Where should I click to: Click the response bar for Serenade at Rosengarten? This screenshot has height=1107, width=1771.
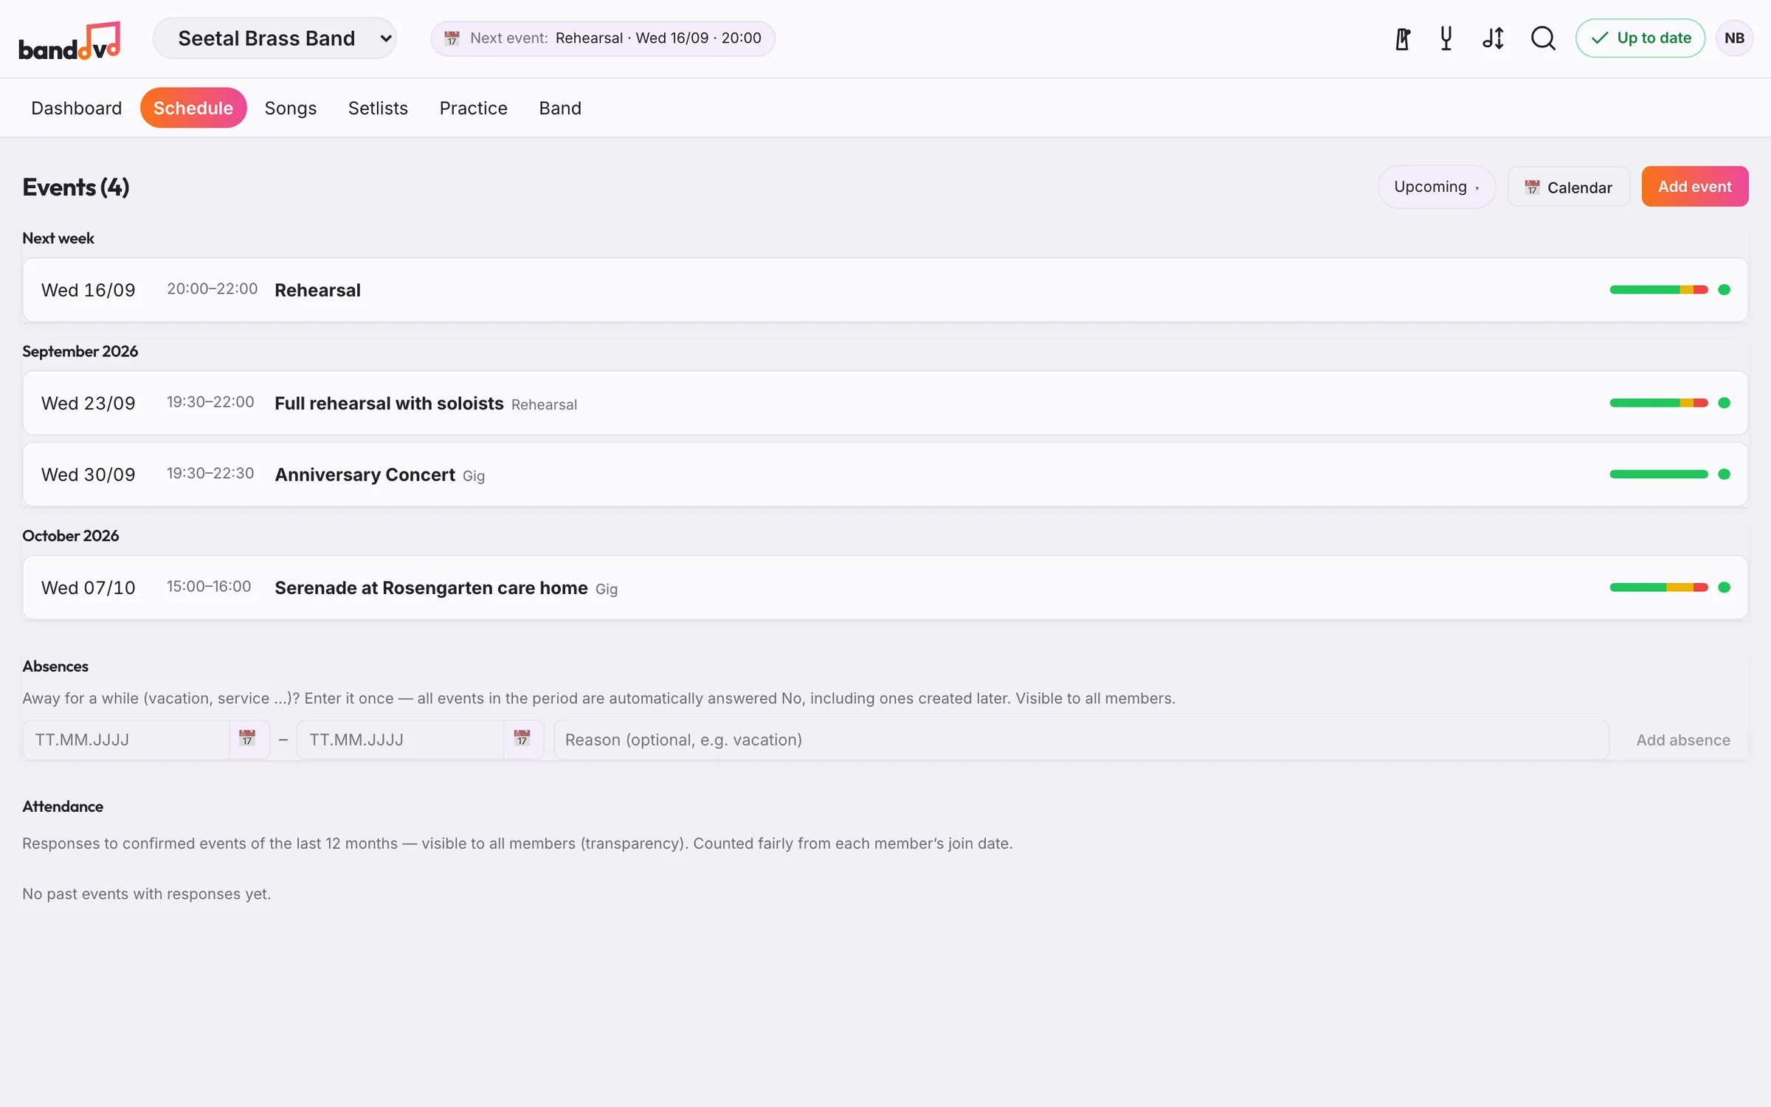pyautogui.click(x=1659, y=587)
